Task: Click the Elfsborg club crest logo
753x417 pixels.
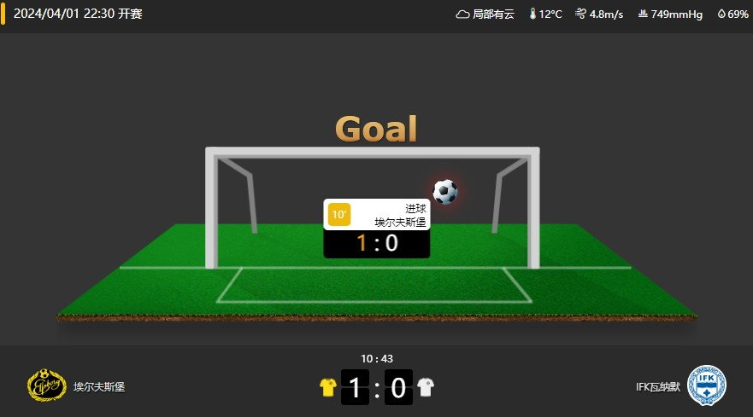Action: pos(47,385)
